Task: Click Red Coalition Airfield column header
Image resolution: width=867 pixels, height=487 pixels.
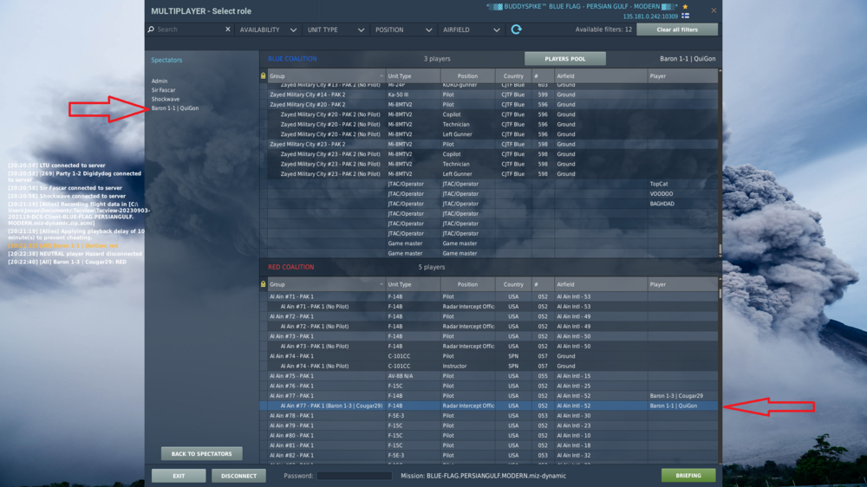Action: (x=601, y=284)
